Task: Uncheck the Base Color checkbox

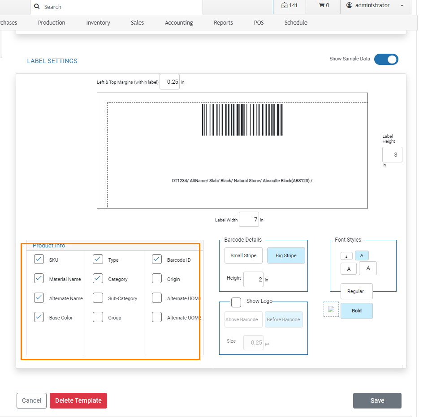Action: click(x=39, y=317)
